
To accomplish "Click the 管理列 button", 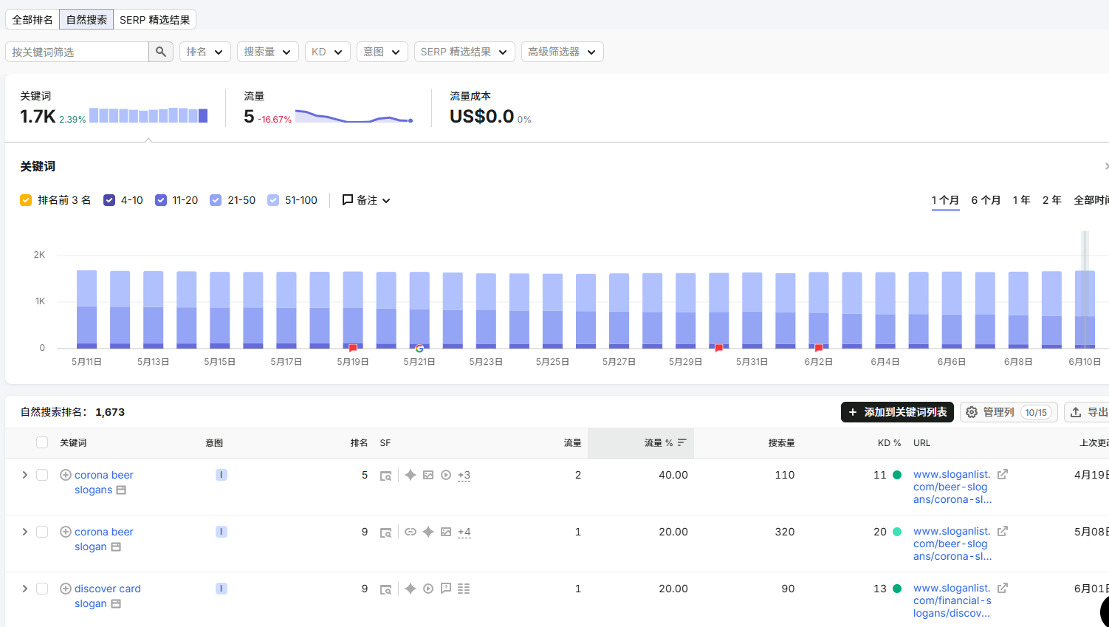I will pyautogui.click(x=1009, y=412).
